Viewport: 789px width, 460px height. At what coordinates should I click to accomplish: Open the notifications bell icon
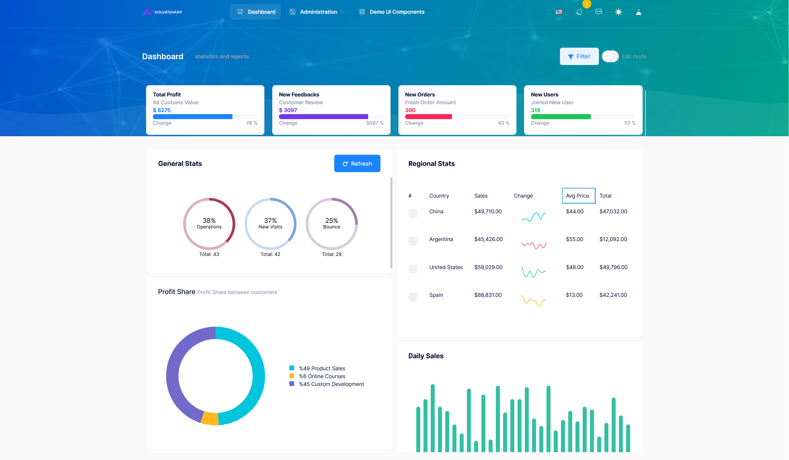[579, 12]
